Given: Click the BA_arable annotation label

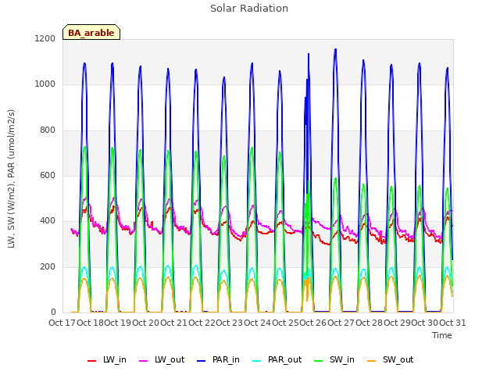Looking at the screenshot, I should click(91, 32).
